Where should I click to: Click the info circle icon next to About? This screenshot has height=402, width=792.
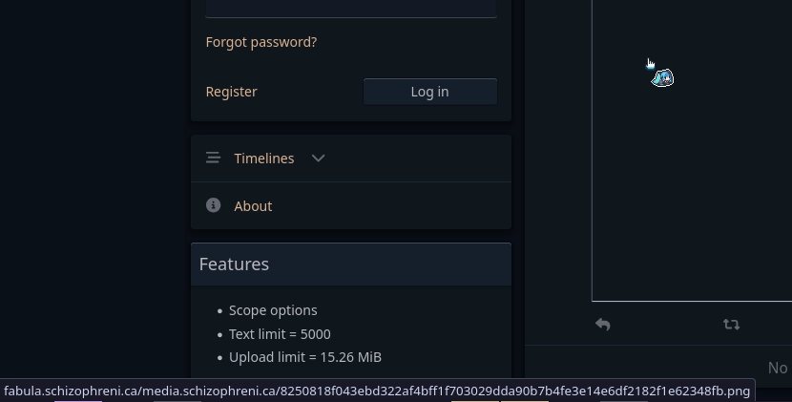point(213,205)
